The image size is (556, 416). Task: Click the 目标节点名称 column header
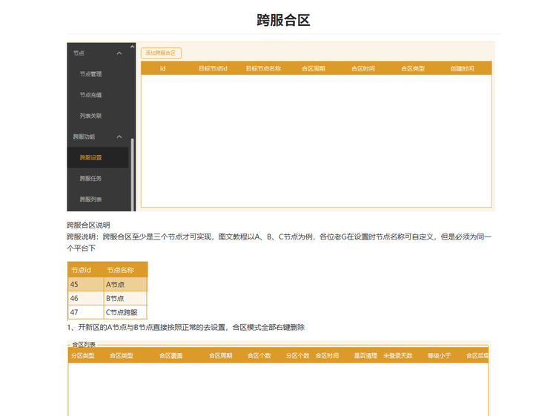click(263, 68)
